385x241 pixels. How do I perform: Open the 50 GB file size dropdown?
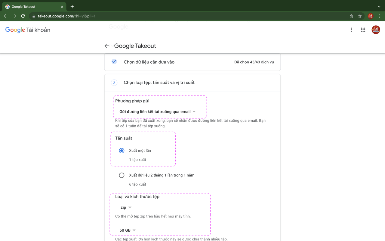pyautogui.click(x=128, y=230)
